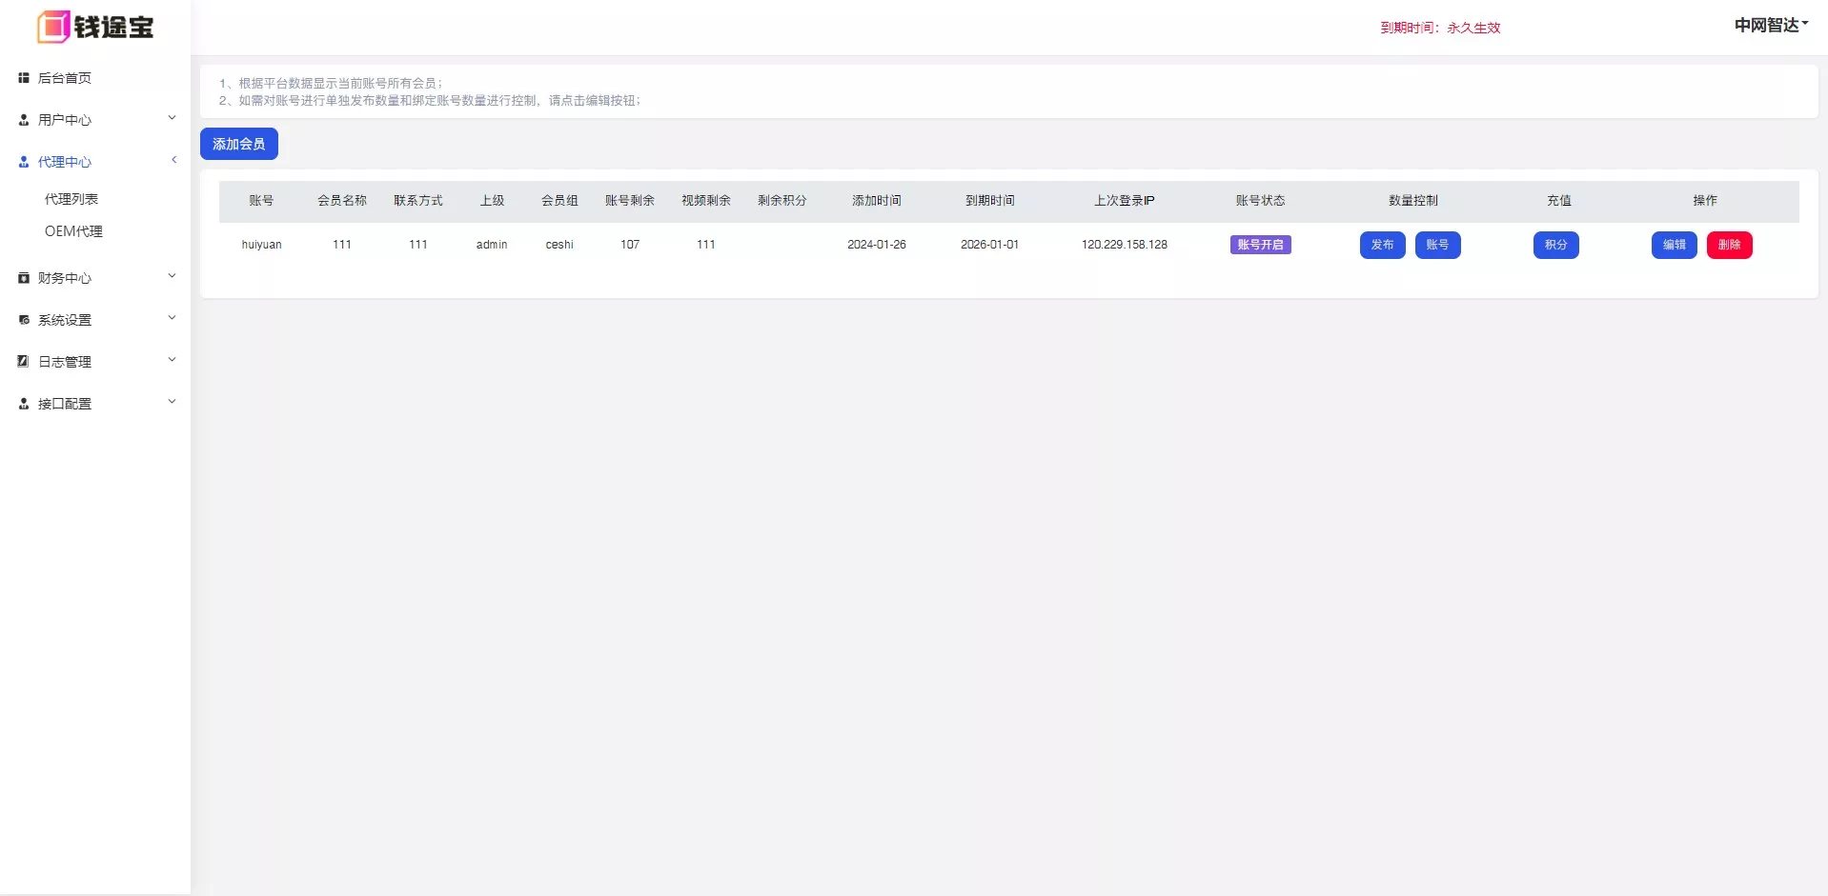Click the 系统设置 settings icon
Viewport: 1828px width, 896px height.
point(24,320)
